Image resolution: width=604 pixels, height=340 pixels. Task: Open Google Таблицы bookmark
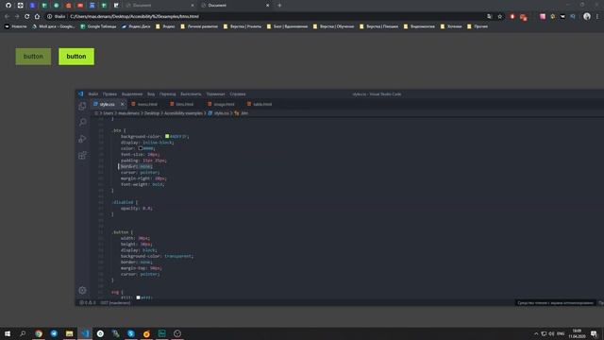pos(98,26)
